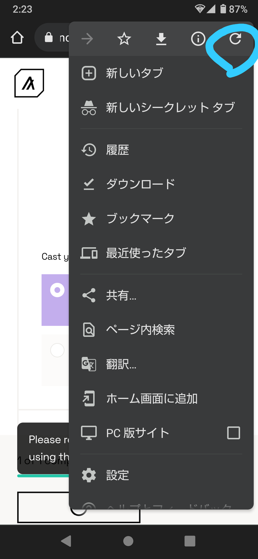Tap the Chrome home button
Image resolution: width=258 pixels, height=559 pixels.
17,38
